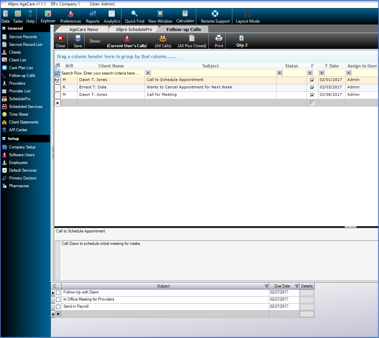Click the horizontal splitter above the notes pane
The height and width of the screenshot is (338, 379).
[x=350, y=227]
